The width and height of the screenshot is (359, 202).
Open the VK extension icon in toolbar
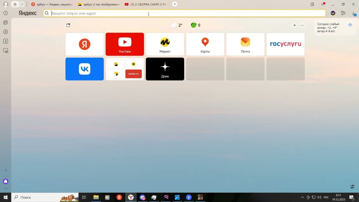tap(333, 13)
